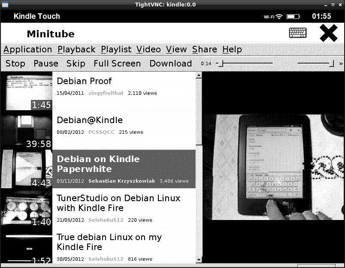345x268 pixels.
Task: Click the 2,110 views text
Action: point(142,93)
